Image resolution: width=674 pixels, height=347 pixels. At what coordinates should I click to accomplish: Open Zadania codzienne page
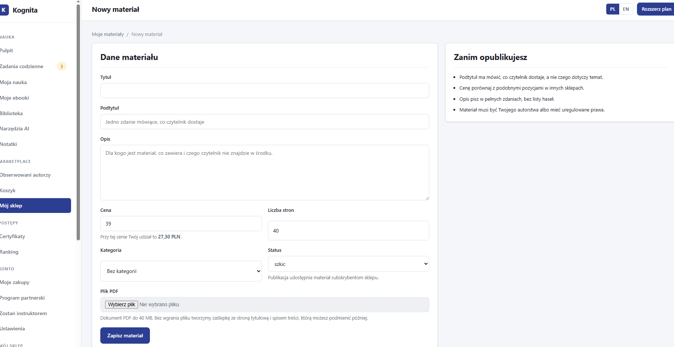(21, 67)
